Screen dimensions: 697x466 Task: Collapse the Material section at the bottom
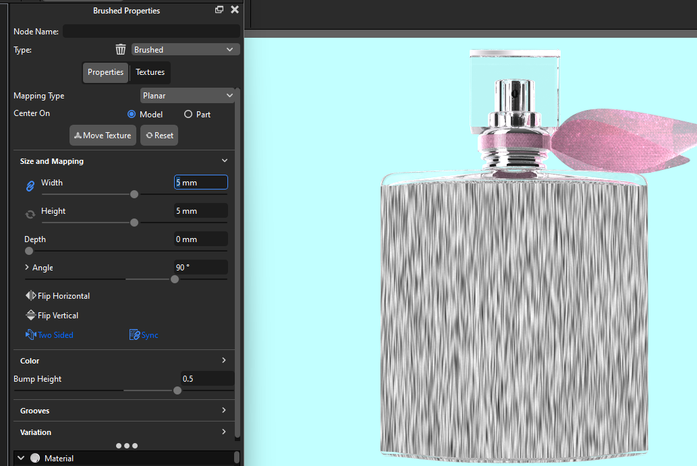click(20, 458)
